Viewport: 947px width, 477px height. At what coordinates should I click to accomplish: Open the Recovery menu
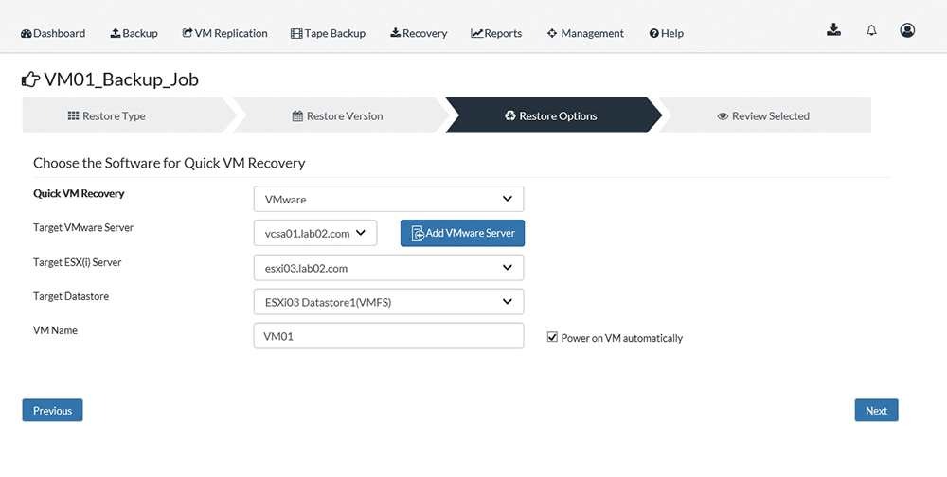tap(419, 33)
